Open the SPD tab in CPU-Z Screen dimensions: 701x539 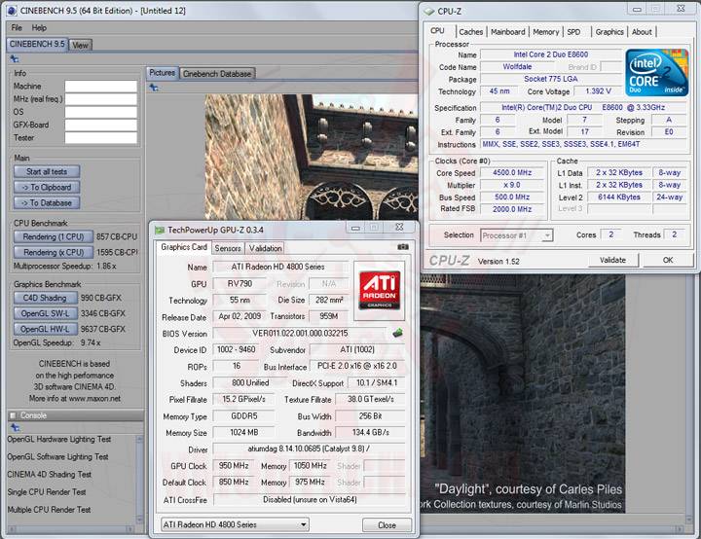click(x=573, y=32)
